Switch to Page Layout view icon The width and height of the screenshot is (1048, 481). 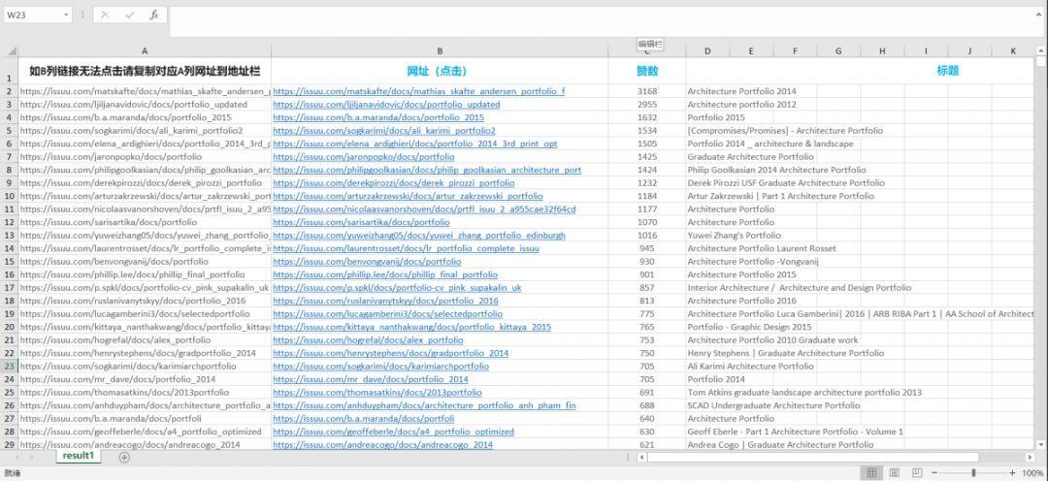(895, 473)
